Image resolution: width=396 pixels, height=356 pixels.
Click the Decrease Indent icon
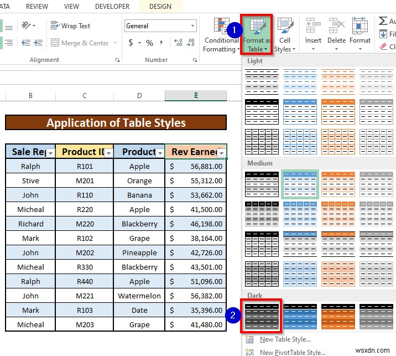pyautogui.click(x=26, y=43)
